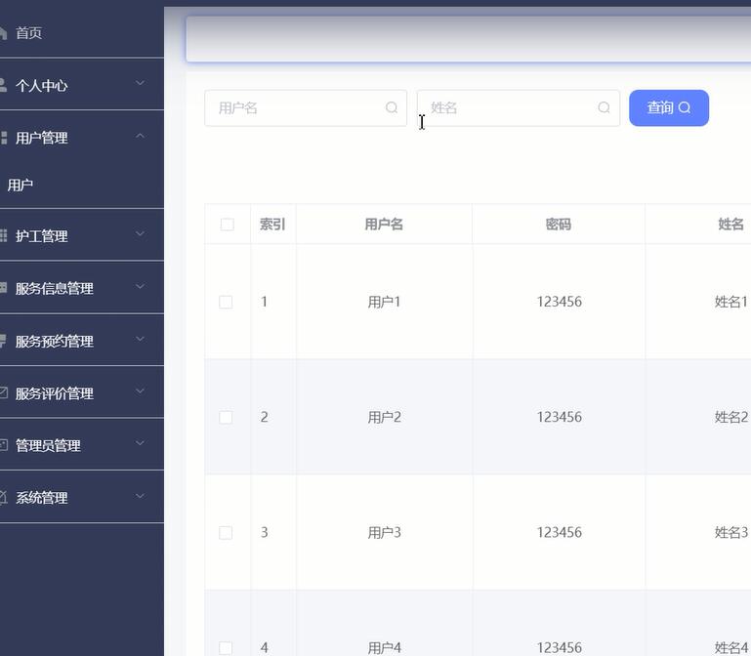The width and height of the screenshot is (751, 656).
Task: Open the 系统管理 menu
Action: 82,498
